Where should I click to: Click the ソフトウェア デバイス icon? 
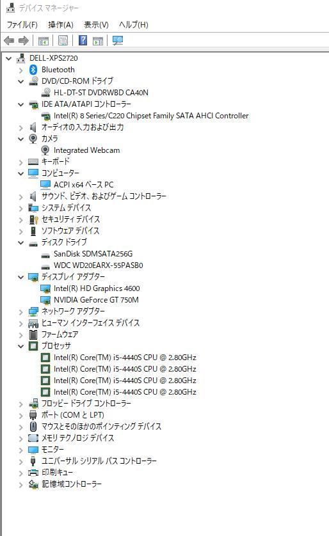[x=33, y=231]
